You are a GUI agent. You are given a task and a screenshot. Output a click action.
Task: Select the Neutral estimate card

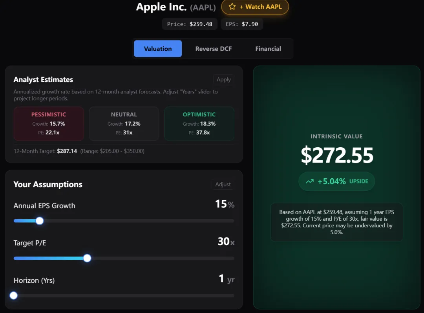tap(124, 124)
